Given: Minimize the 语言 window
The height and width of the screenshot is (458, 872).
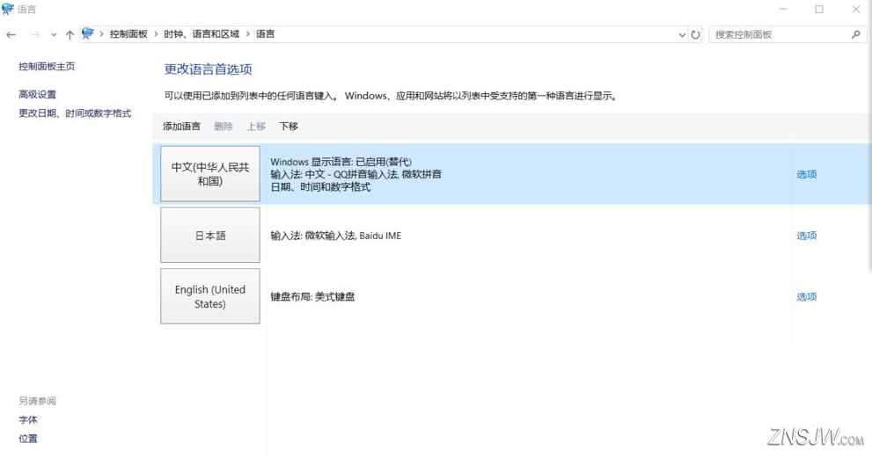Looking at the screenshot, I should pyautogui.click(x=783, y=9).
